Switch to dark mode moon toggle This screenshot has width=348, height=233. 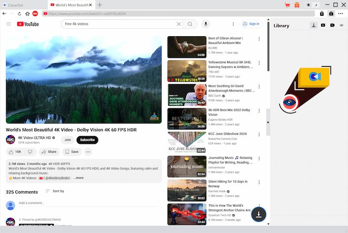(316, 5)
